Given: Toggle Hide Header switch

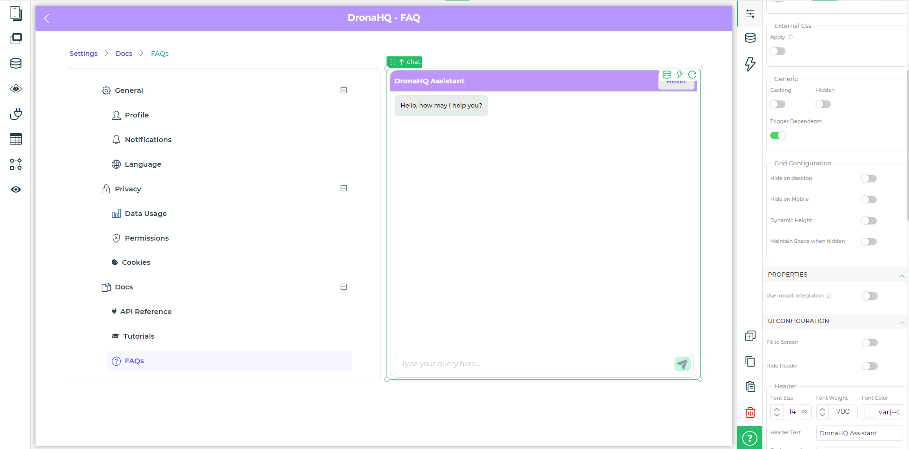Looking at the screenshot, I should point(870,366).
